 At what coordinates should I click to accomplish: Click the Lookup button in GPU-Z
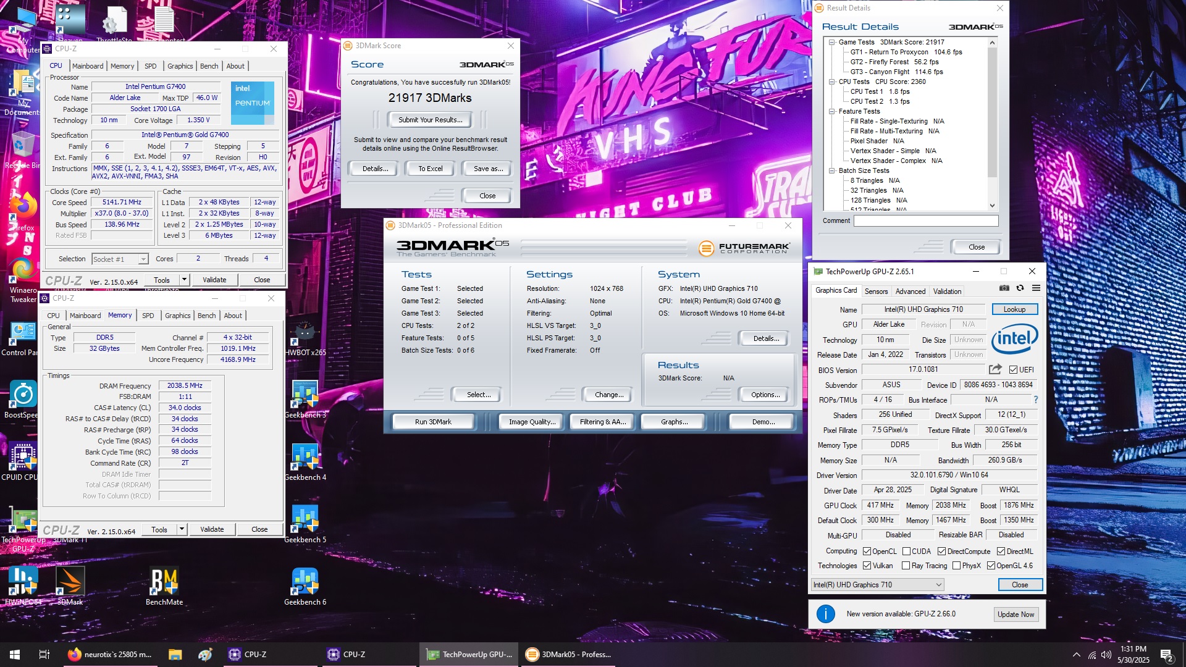(1014, 309)
